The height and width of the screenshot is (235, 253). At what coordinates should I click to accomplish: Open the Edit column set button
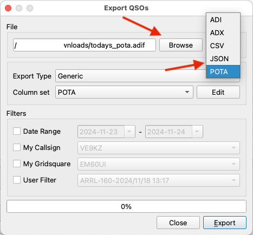(218, 92)
